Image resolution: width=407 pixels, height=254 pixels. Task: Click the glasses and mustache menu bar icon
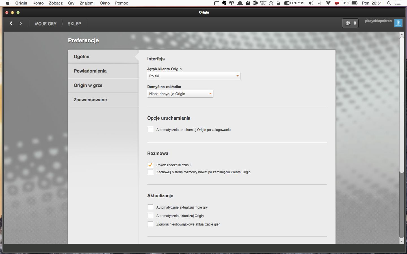click(263, 3)
